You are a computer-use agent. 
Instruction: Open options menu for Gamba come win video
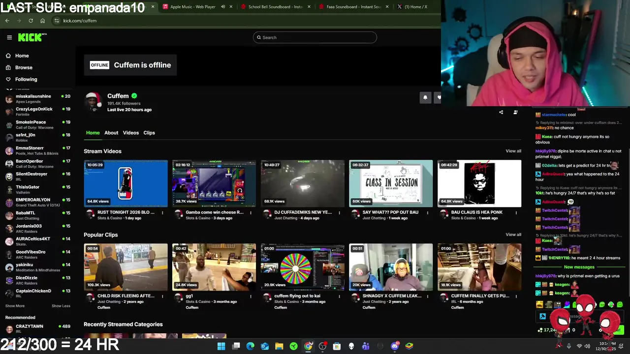[x=251, y=213]
